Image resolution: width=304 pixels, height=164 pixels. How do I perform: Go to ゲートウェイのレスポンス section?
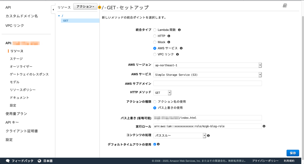pos(29,74)
